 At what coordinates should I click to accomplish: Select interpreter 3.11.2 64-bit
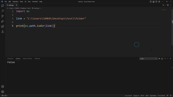[161, 96]
